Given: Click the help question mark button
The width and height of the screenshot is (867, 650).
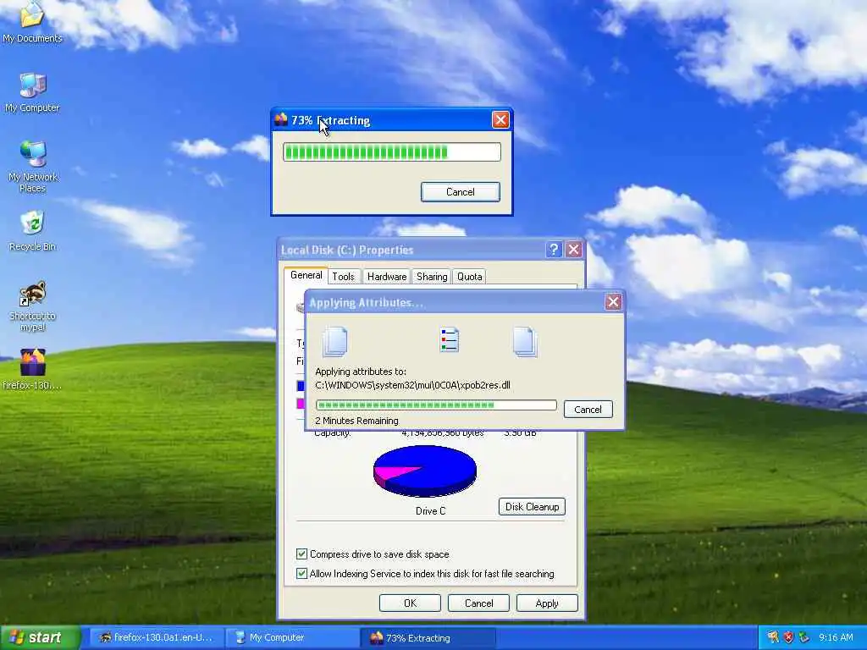Looking at the screenshot, I should pos(554,250).
